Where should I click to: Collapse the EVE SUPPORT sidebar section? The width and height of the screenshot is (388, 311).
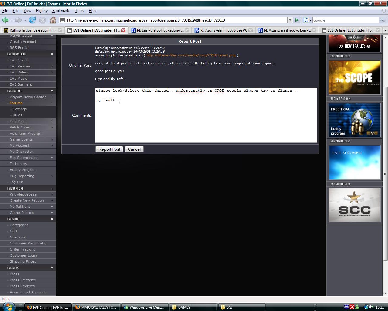tap(52, 188)
